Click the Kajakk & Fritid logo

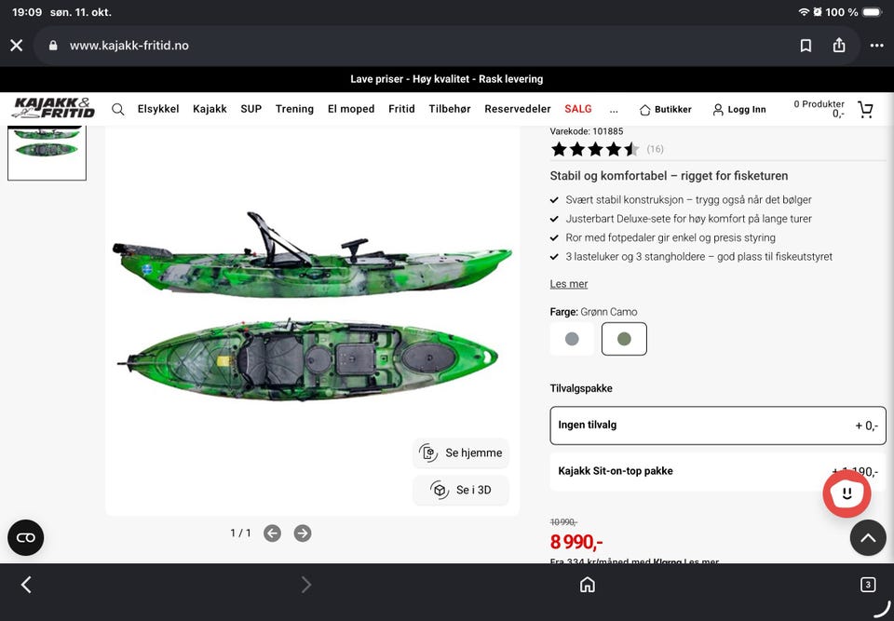54,108
